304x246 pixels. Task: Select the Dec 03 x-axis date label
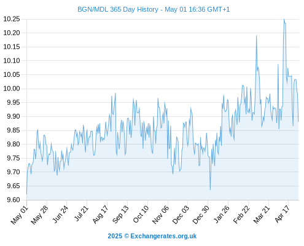click(x=181, y=215)
